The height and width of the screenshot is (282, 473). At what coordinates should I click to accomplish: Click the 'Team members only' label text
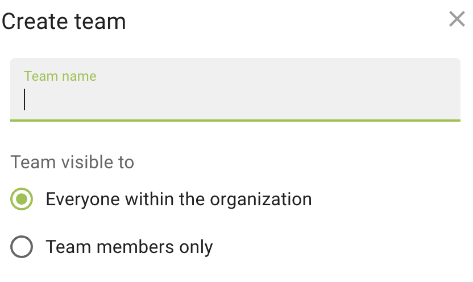pos(129,247)
